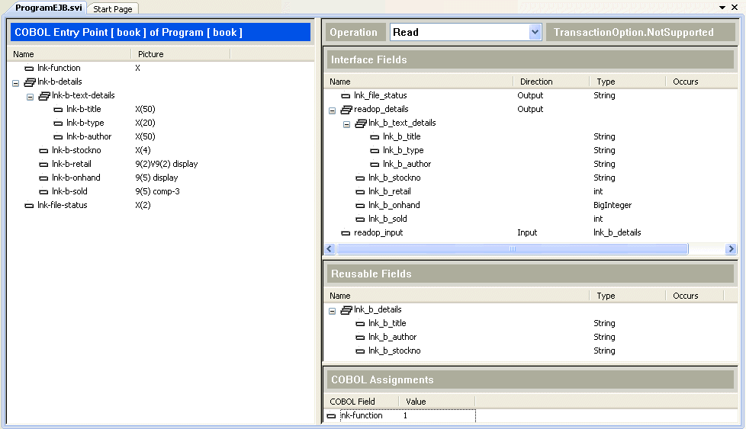Collapse lnk_b_details in Reusable Fields
Screen dimensions: 746x429
[332, 310]
